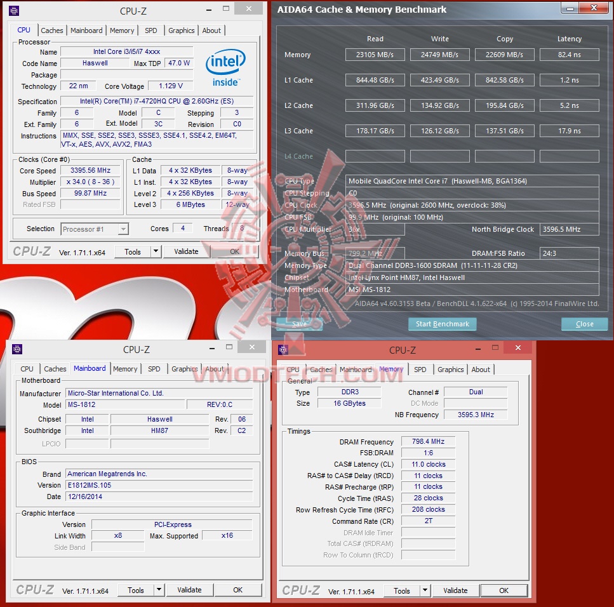The image size is (614, 607).
Task: Open Caches tab in Mainboard CPU-Z window
Action: [x=55, y=369]
